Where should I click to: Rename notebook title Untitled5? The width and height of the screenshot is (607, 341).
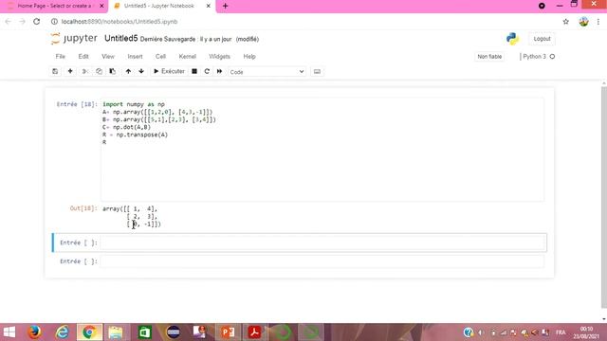pos(120,38)
